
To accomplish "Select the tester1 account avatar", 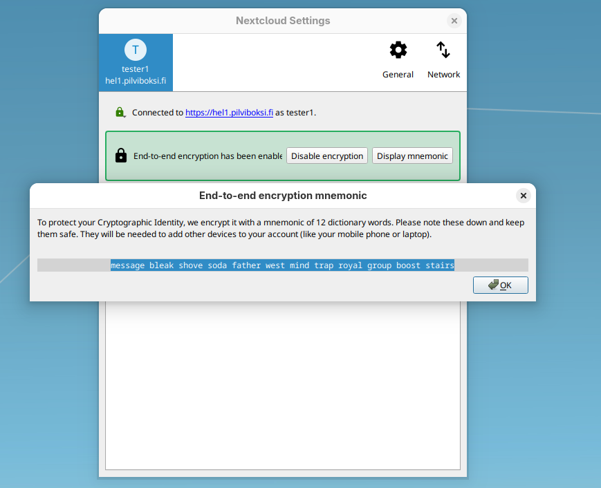I will [136, 50].
